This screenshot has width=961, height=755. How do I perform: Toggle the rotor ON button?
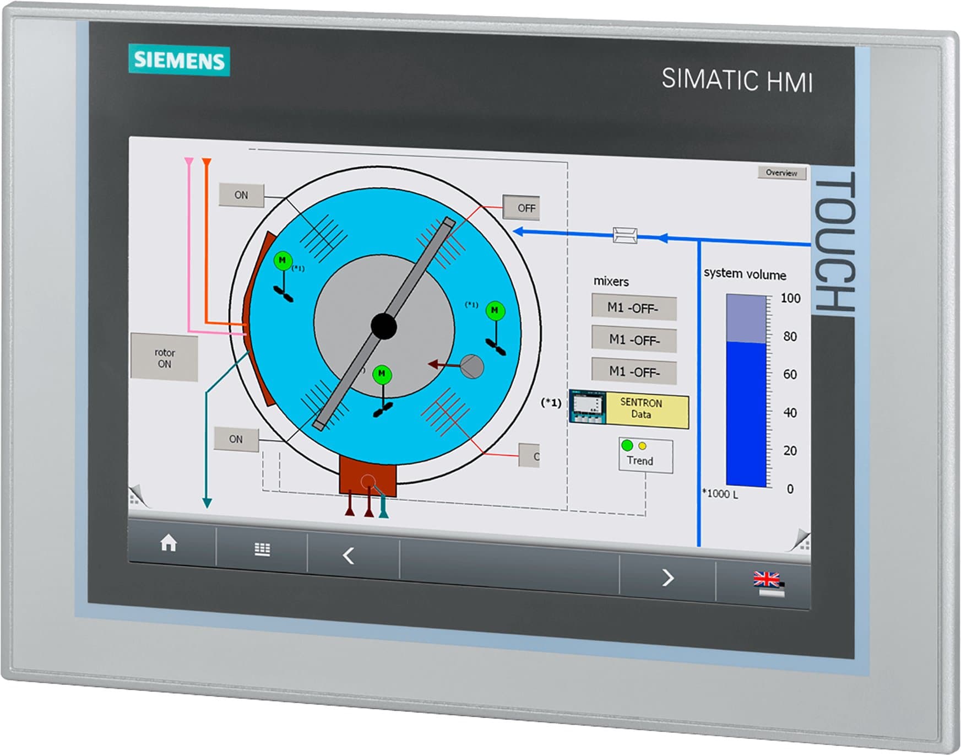pos(164,358)
